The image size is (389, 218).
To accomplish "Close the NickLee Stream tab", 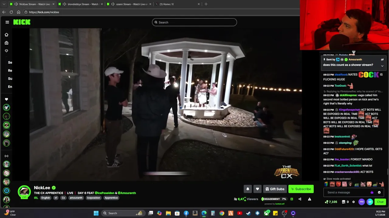I will 53,4.
